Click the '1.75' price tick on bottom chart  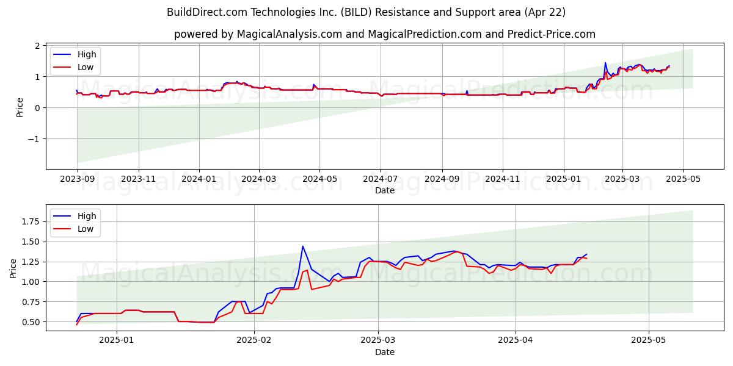pos(31,221)
